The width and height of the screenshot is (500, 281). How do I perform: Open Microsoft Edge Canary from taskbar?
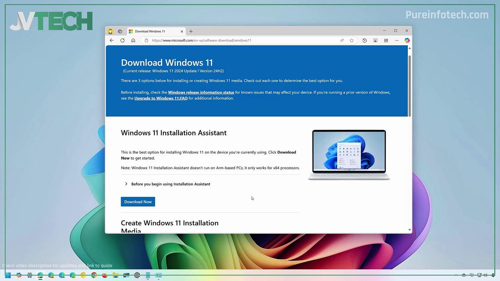click(x=51, y=275)
